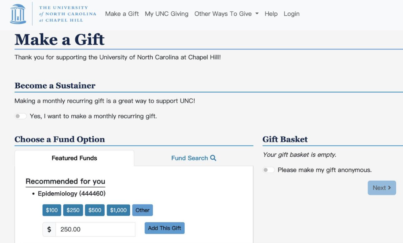Click the dollar sign icon beside amount

(49, 229)
